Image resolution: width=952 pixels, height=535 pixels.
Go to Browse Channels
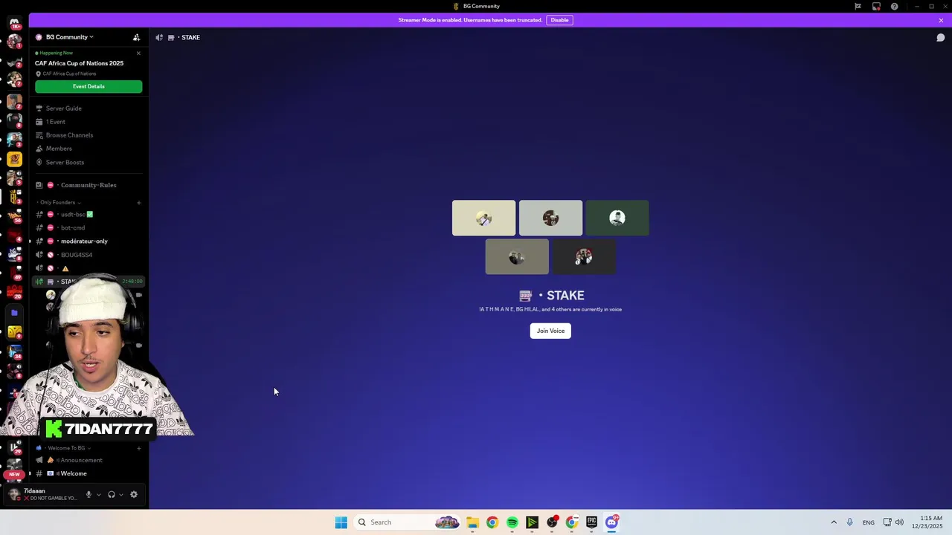tap(89, 135)
